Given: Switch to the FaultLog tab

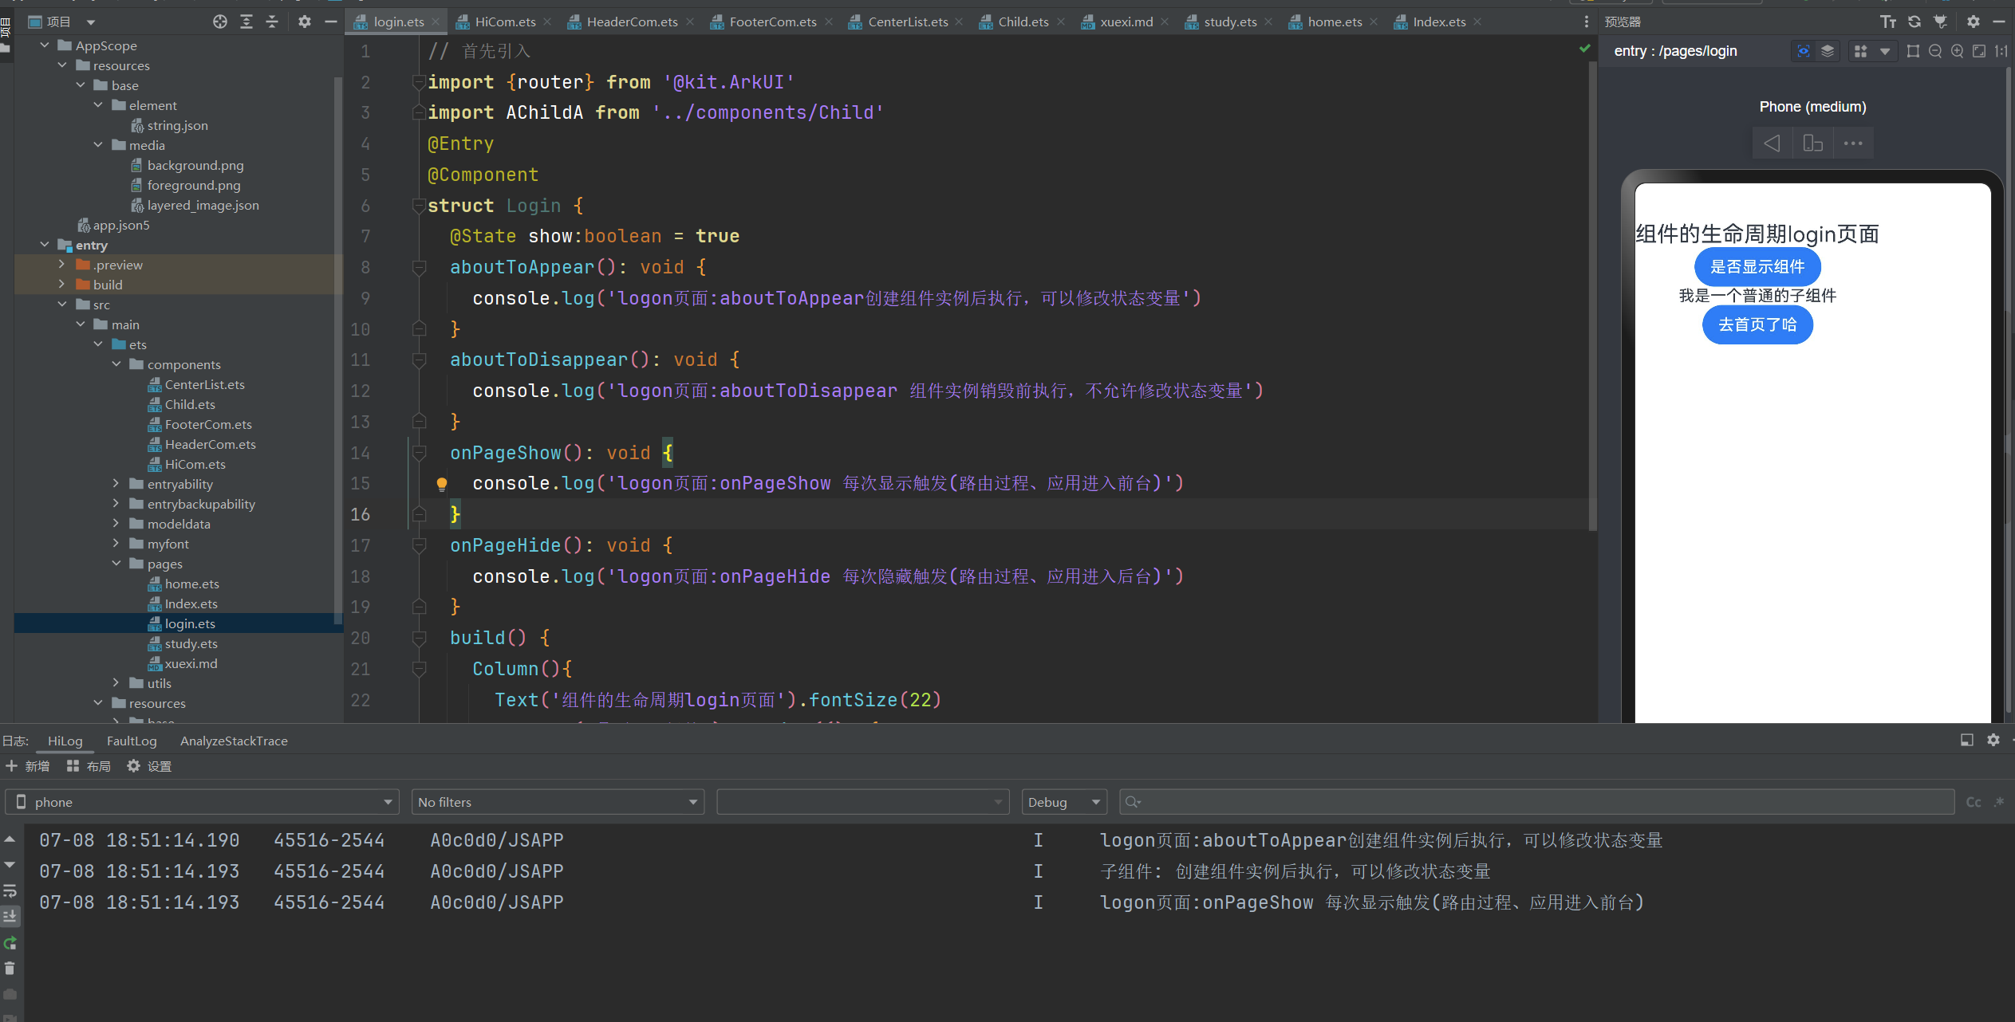Looking at the screenshot, I should tap(132, 741).
